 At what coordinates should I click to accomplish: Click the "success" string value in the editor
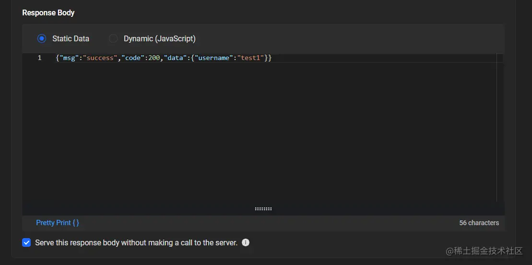[x=100, y=58]
